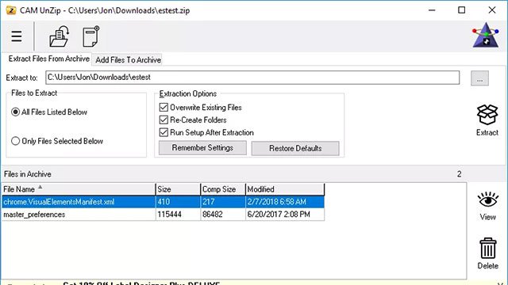
Task: Click modified date 2/7/2018 6:58 AM
Action: pos(277,202)
